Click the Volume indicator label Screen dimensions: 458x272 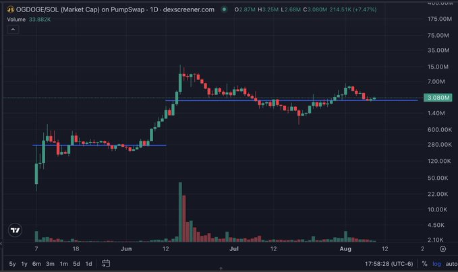16,20
